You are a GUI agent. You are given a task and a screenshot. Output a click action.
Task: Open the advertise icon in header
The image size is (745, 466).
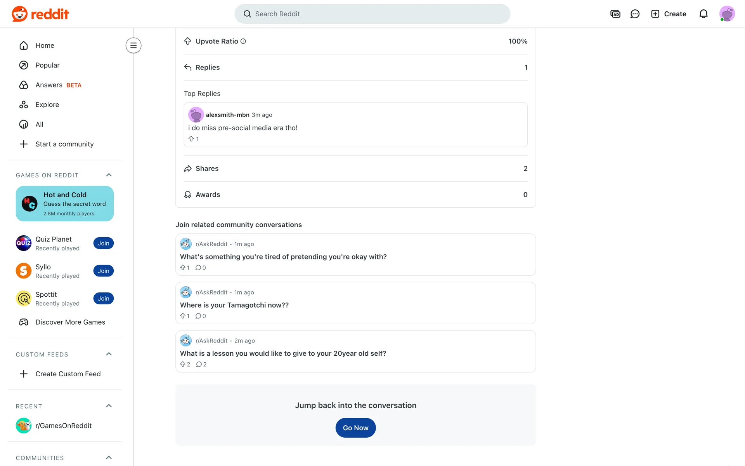click(x=615, y=14)
